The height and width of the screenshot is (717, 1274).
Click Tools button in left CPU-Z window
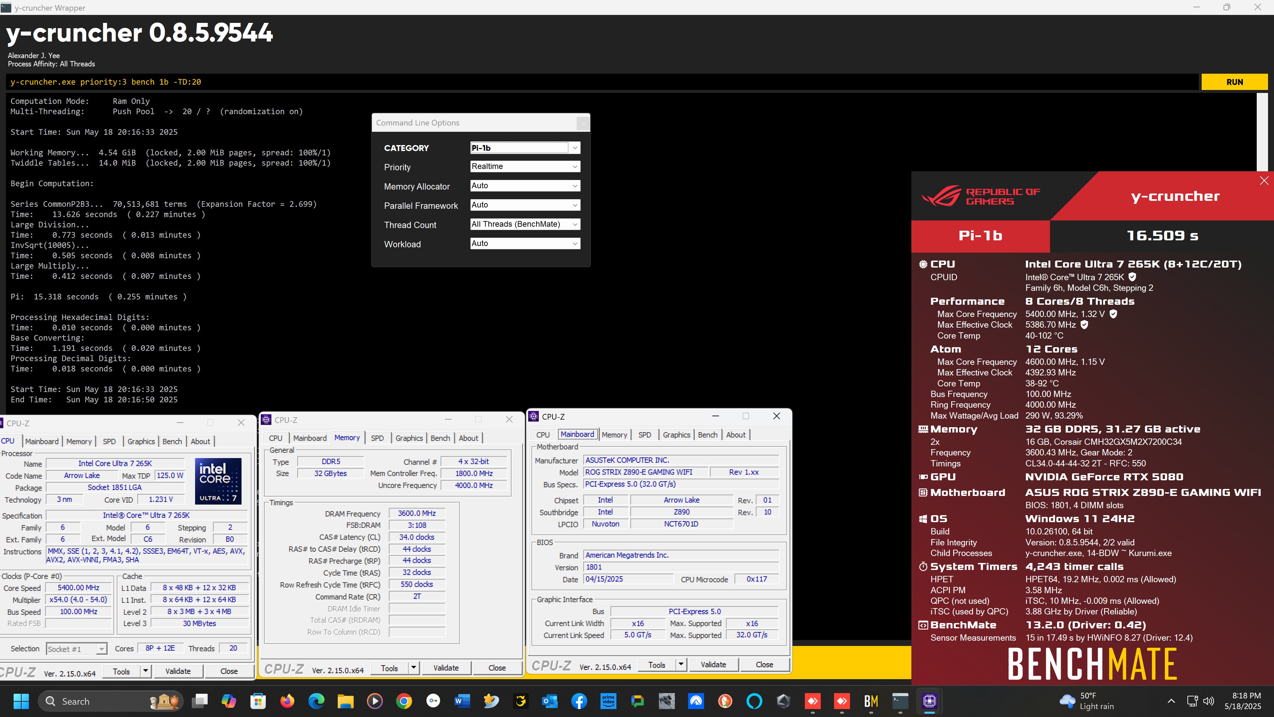click(121, 671)
